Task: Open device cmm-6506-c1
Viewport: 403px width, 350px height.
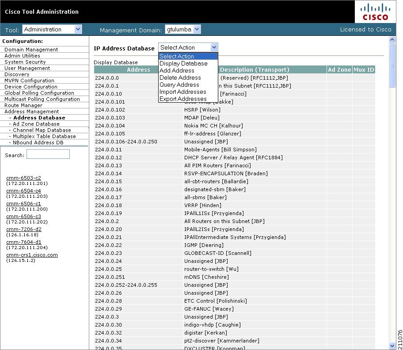Action: pyautogui.click(x=23, y=204)
